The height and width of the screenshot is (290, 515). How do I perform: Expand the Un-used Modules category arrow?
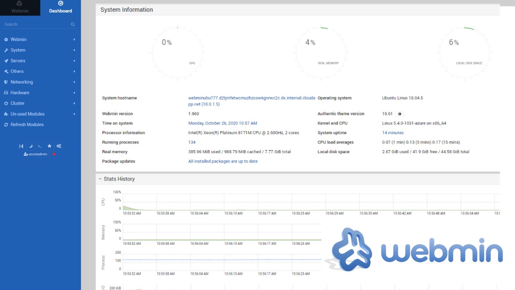[74, 114]
